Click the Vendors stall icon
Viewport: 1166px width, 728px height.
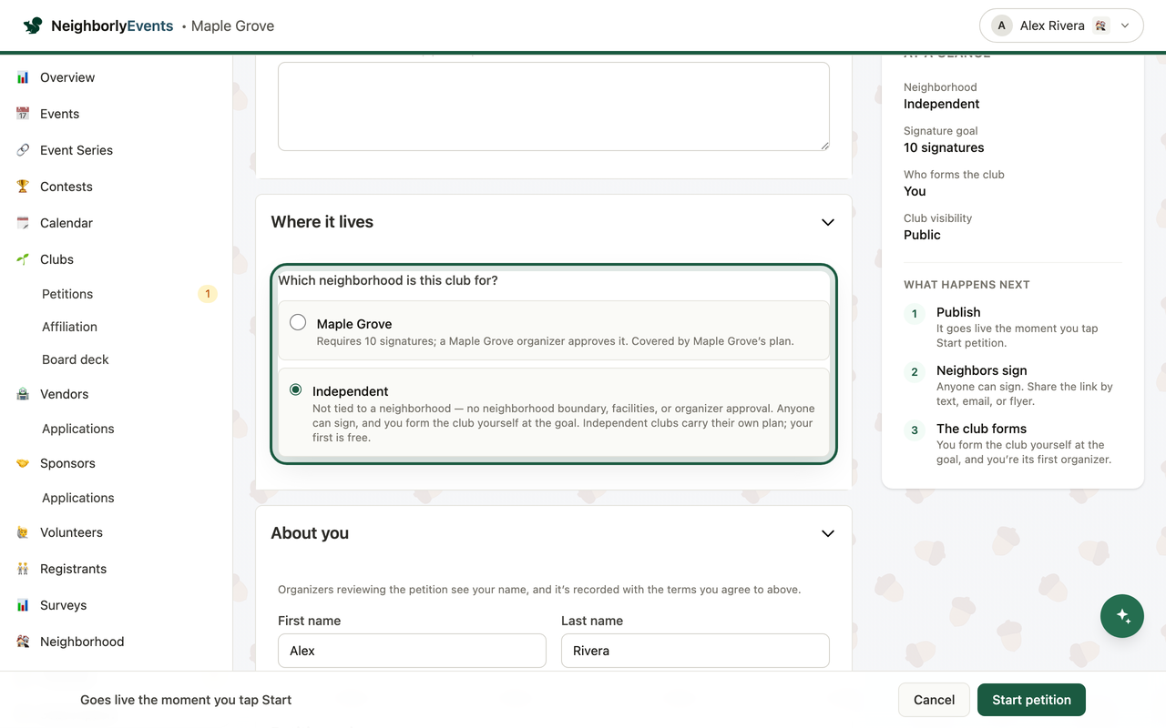coord(23,394)
